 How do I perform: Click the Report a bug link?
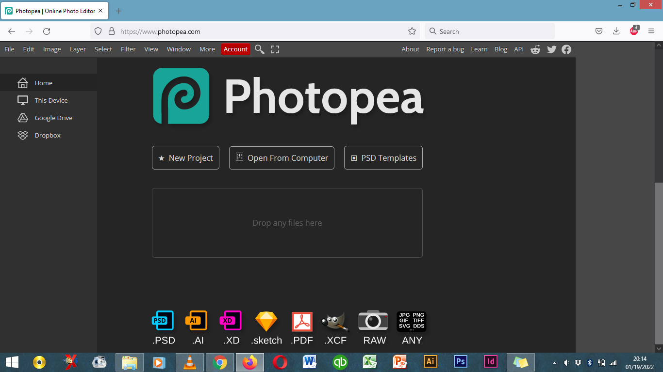coord(445,49)
